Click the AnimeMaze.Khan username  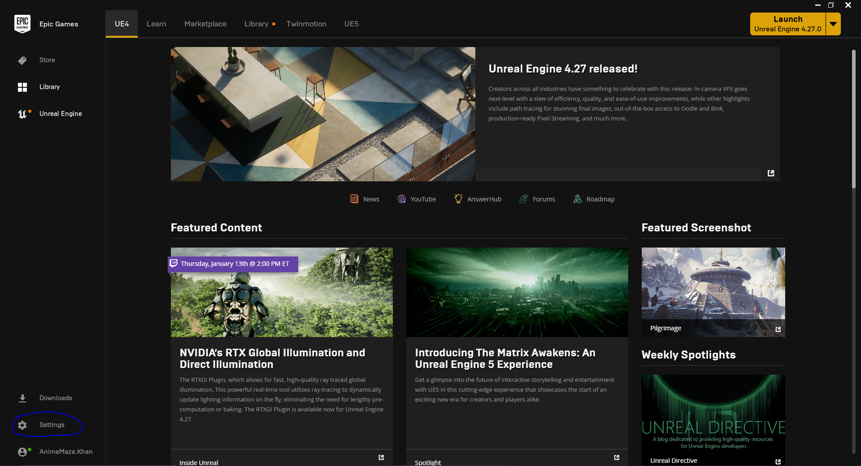point(66,452)
